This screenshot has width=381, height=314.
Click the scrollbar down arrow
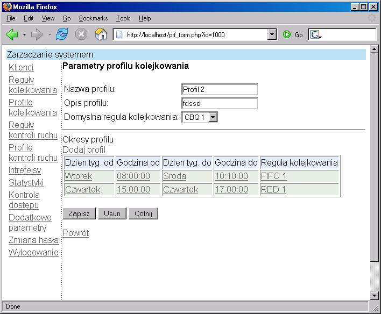374,296
